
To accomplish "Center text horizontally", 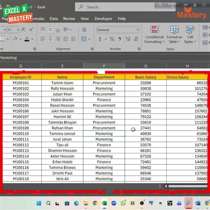I will [x=50, y=39].
